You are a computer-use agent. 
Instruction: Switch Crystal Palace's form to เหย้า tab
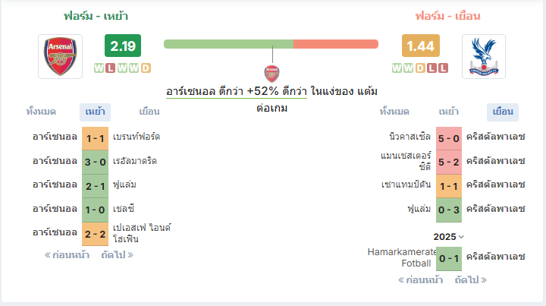click(x=448, y=112)
